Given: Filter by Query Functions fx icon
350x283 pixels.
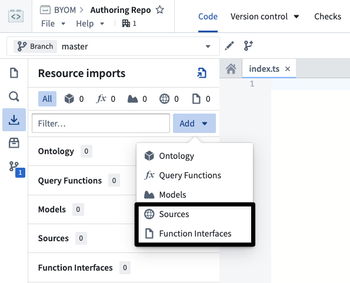Looking at the screenshot, I should 106,99.
